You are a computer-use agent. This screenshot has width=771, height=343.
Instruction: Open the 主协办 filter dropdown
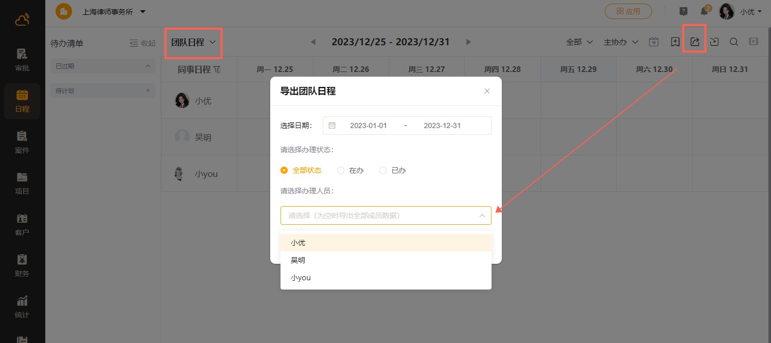coord(621,42)
